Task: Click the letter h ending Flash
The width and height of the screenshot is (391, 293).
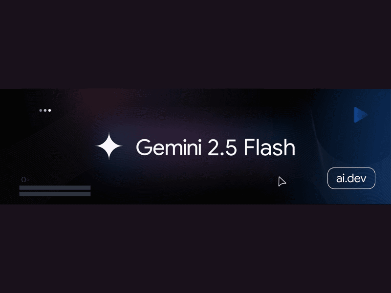Action: tap(289, 147)
